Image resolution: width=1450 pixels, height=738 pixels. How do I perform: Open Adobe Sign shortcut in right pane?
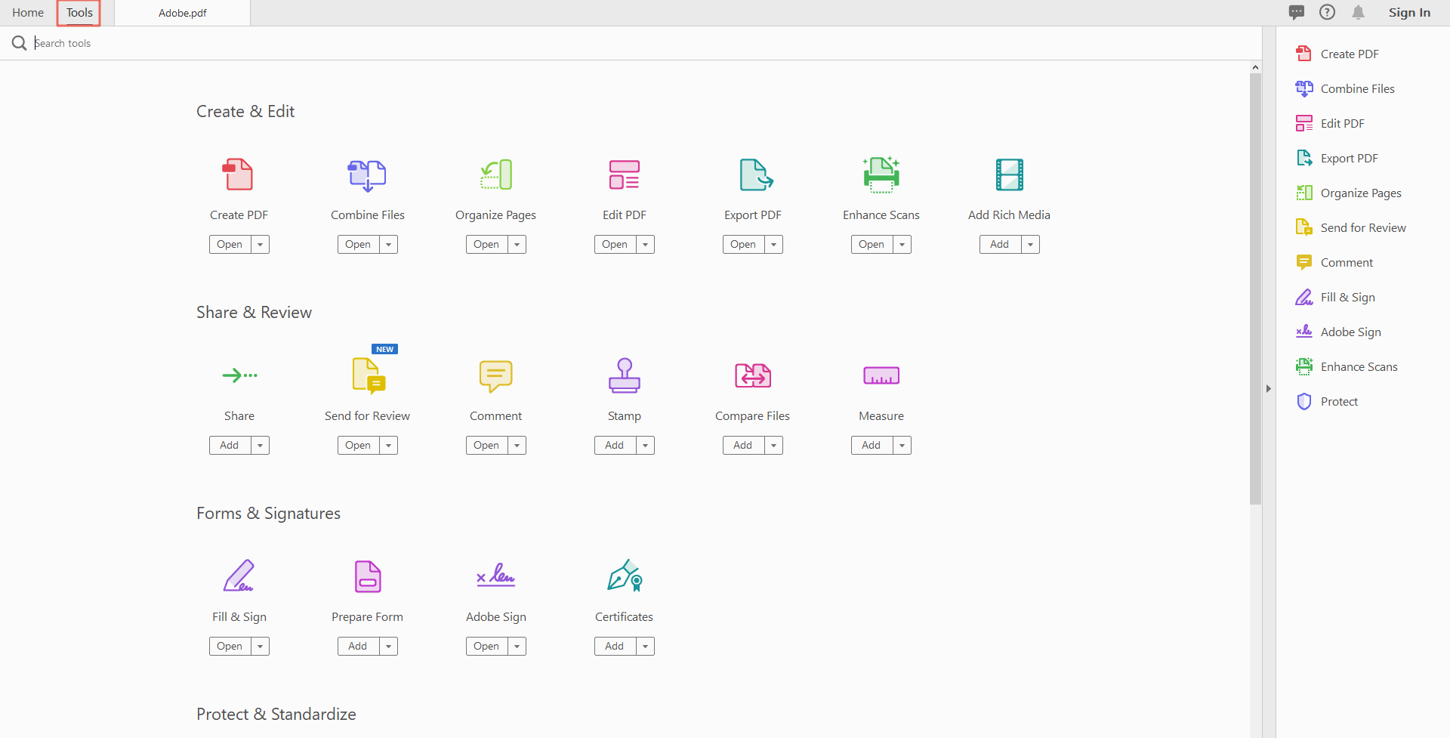click(x=1337, y=332)
